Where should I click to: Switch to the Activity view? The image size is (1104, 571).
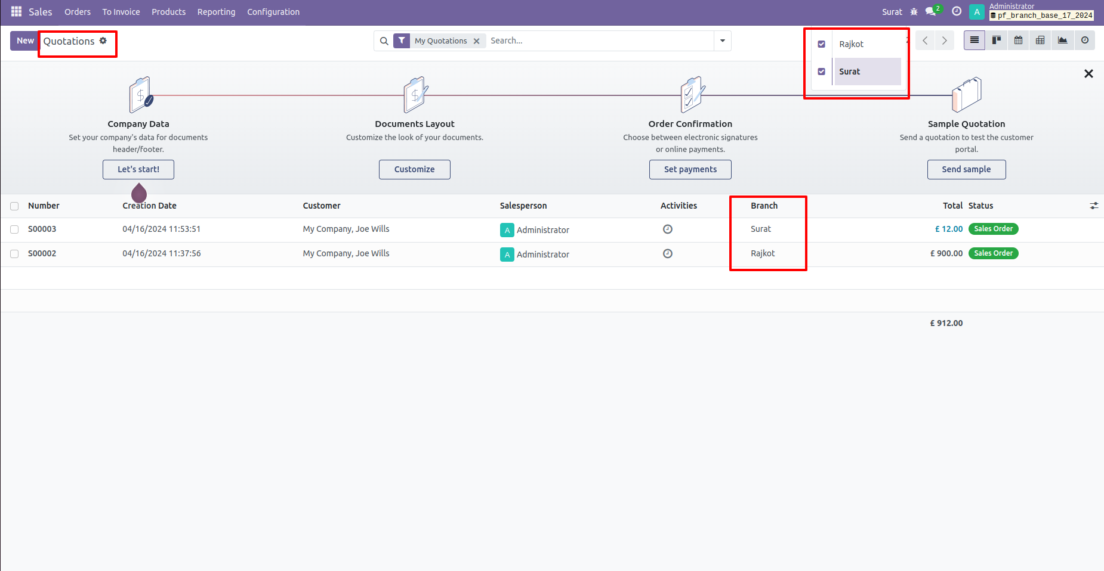pos(1085,41)
